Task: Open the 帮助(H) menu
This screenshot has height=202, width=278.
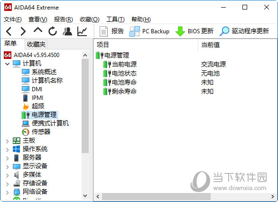Action: [141, 19]
